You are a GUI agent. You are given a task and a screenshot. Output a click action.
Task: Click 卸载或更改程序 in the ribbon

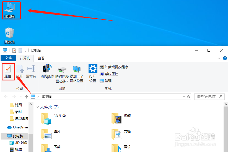click(114, 67)
